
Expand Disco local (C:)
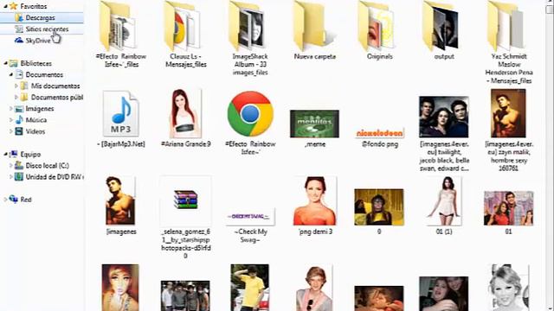11,165
